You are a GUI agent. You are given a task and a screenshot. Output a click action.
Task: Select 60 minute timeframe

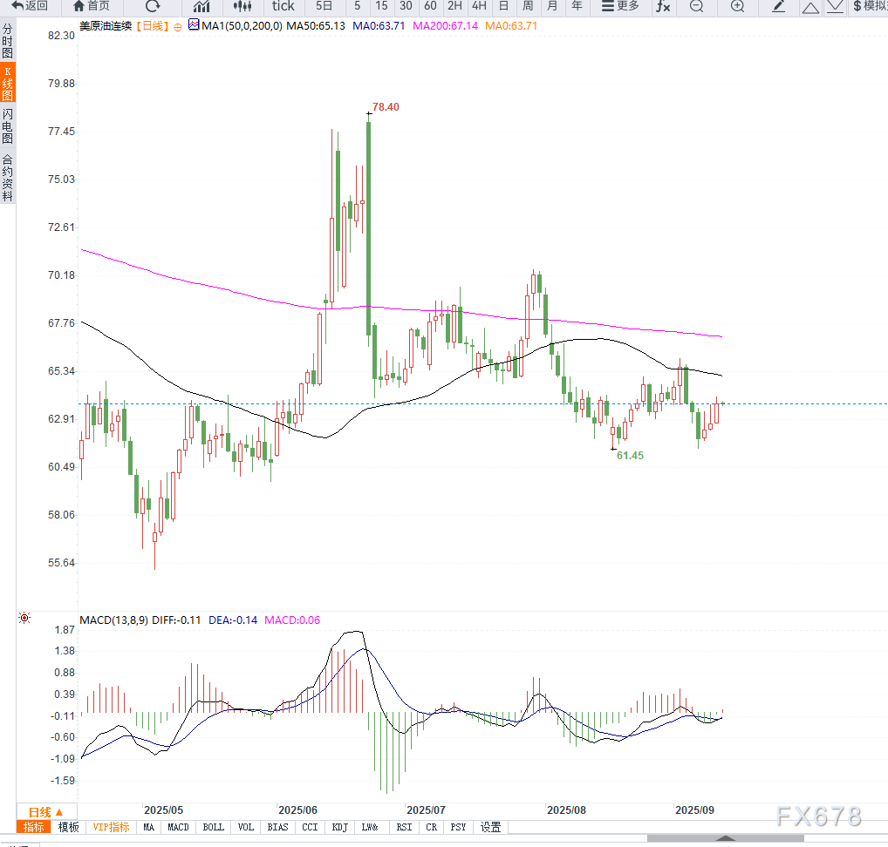pos(430,6)
